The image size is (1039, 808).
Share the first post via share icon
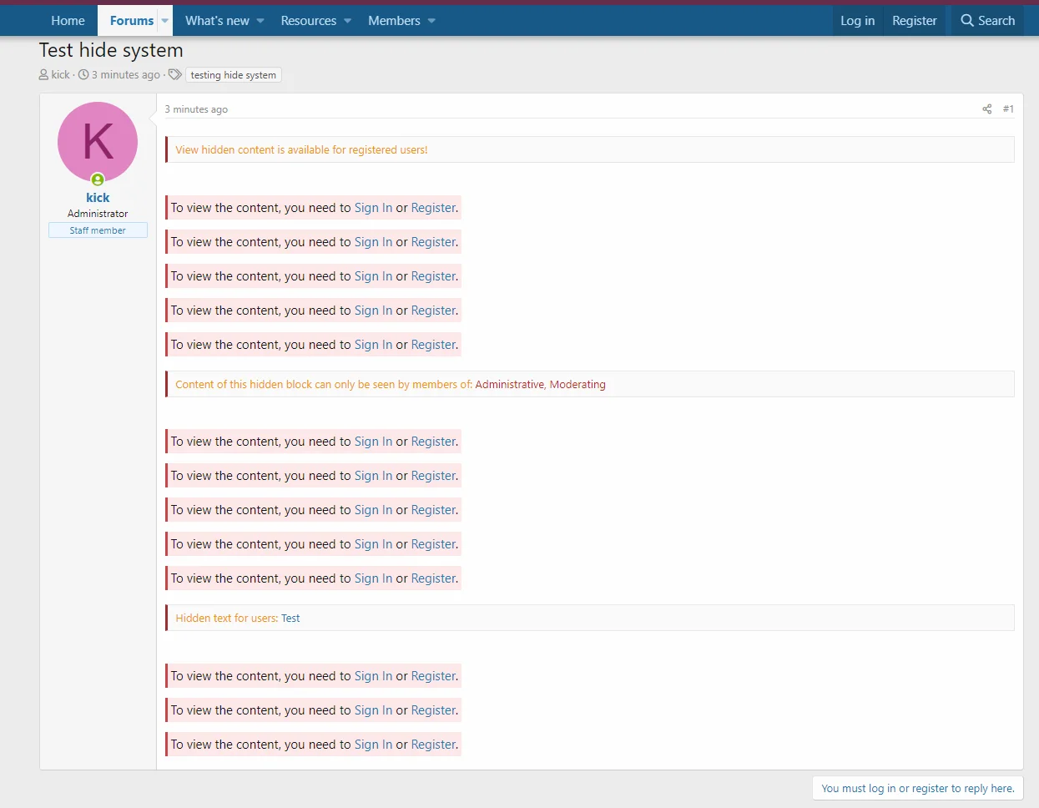(986, 109)
